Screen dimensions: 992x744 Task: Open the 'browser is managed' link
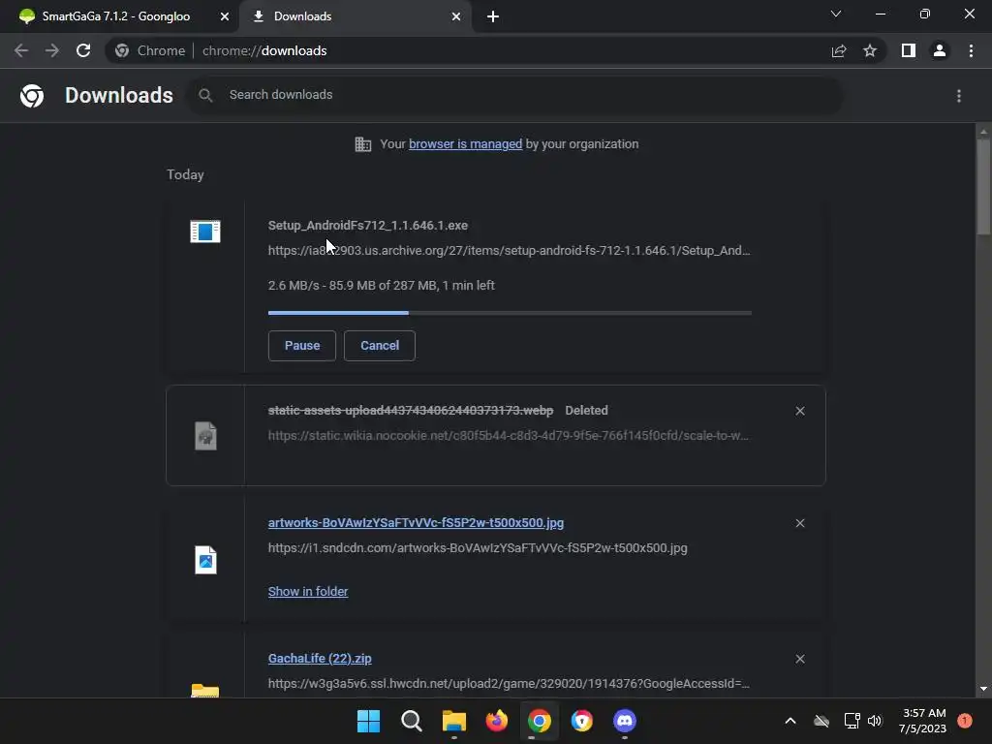(466, 144)
